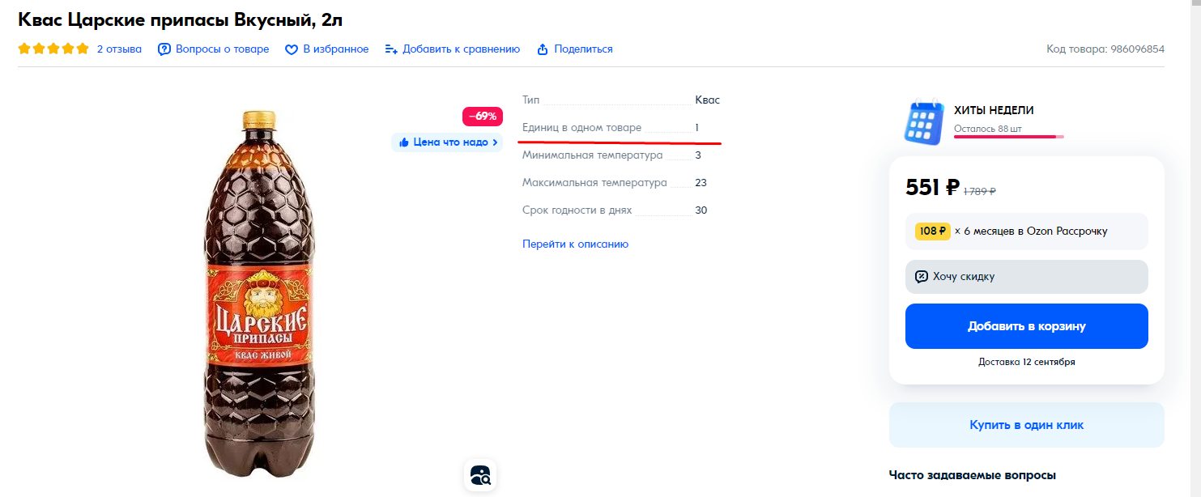Screen dimensions: 1201x497
Task: Click the Единиц в одном товаре row label
Action: pyautogui.click(x=581, y=128)
